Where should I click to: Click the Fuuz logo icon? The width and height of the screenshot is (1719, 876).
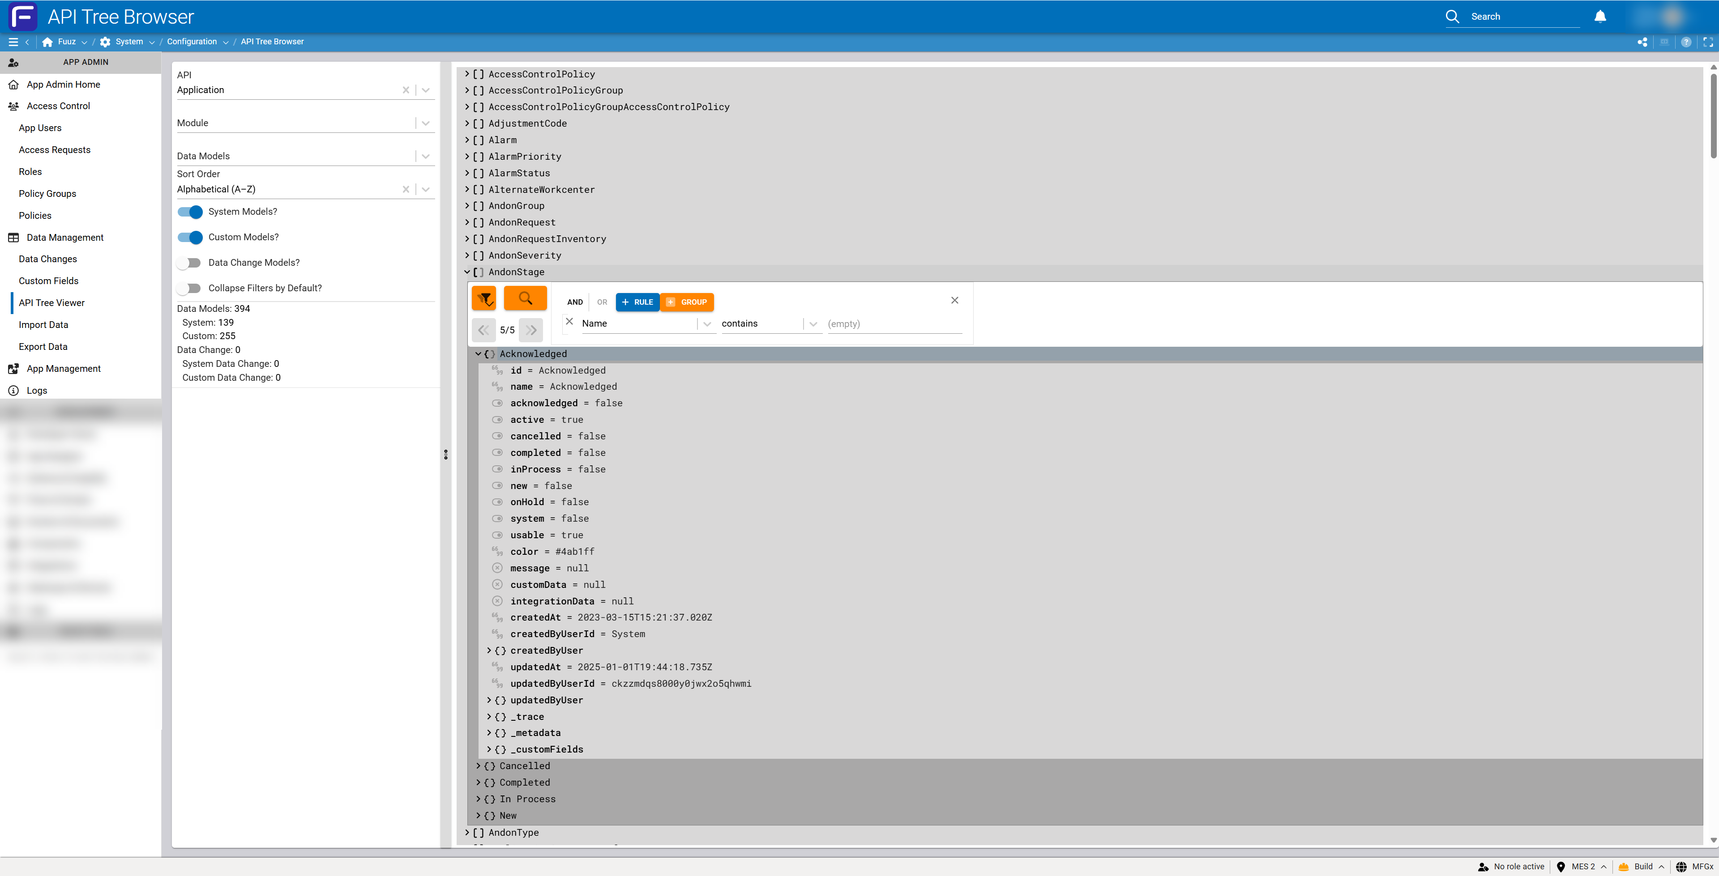(x=23, y=17)
